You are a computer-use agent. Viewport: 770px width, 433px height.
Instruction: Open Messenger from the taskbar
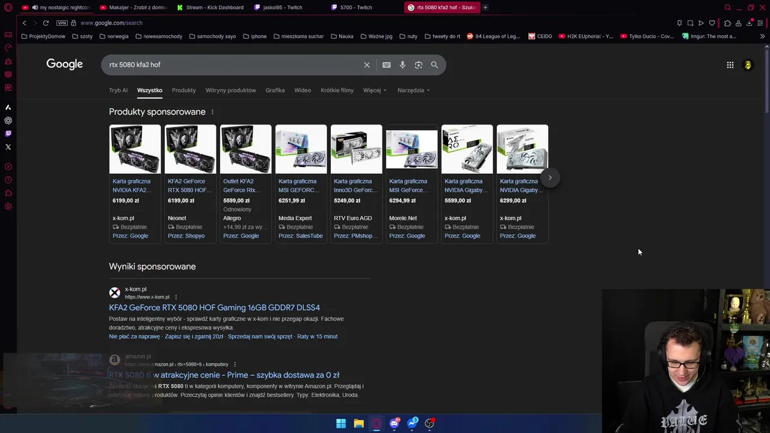[x=412, y=423]
